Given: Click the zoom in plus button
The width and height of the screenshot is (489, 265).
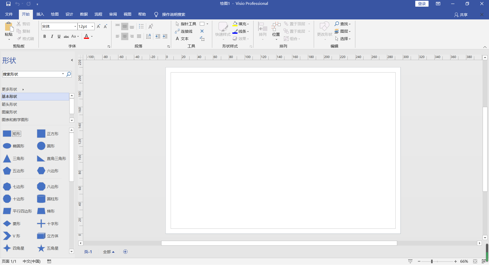Looking at the screenshot, I should click(456, 261).
